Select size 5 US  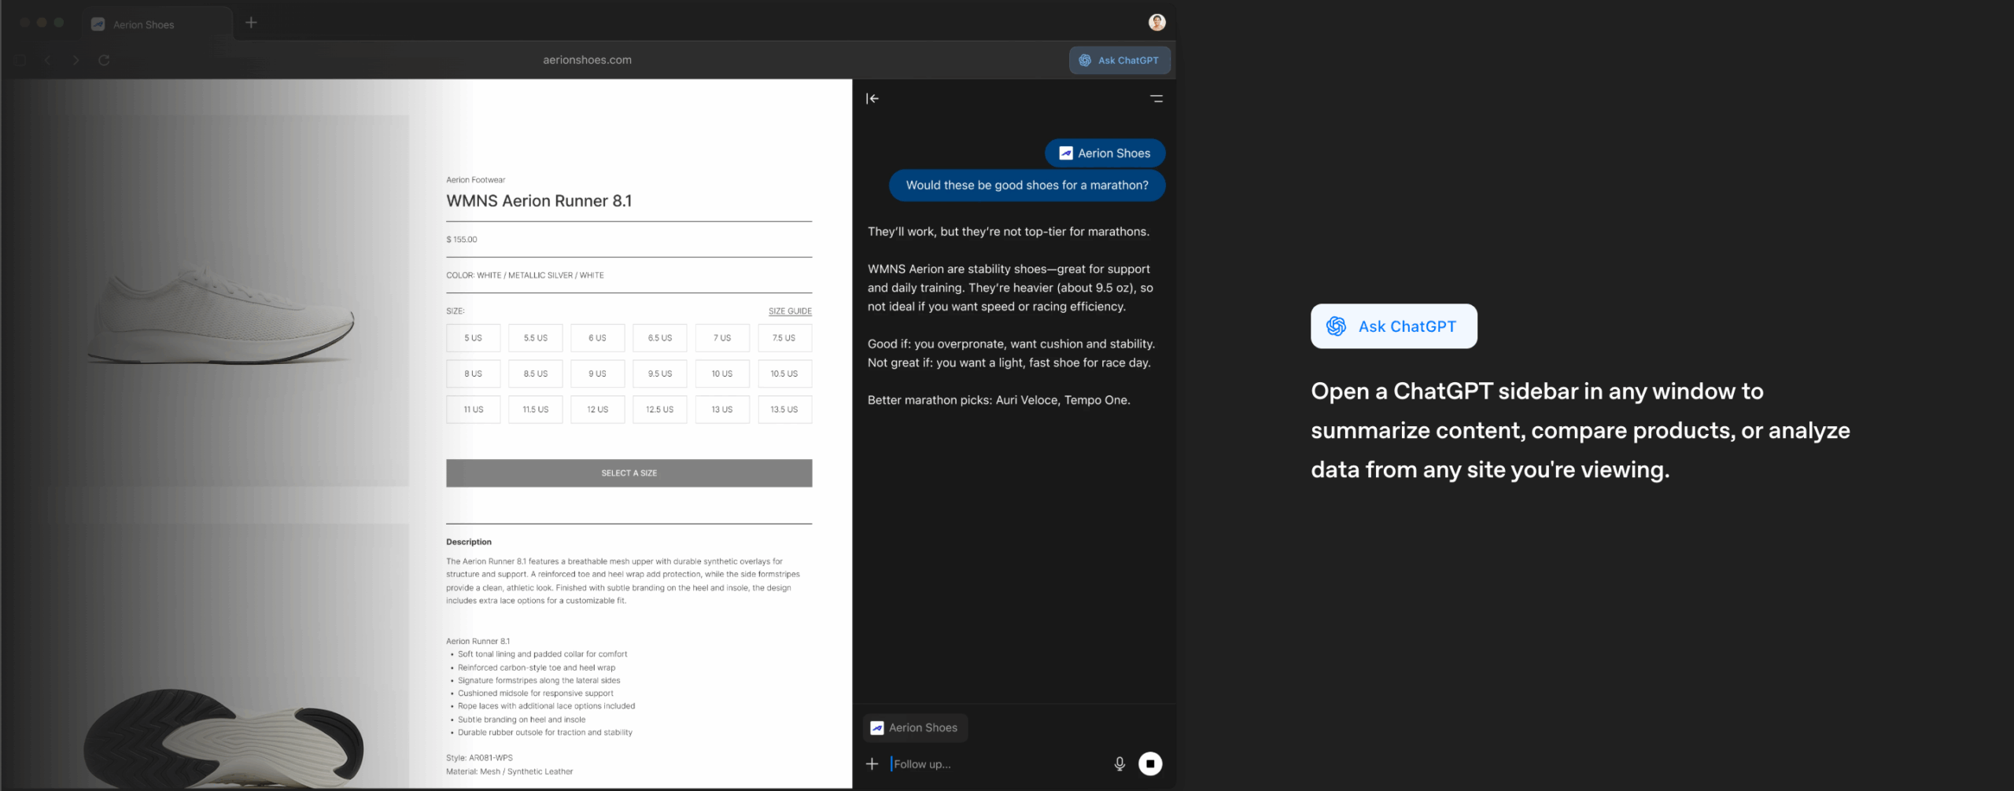tap(473, 338)
